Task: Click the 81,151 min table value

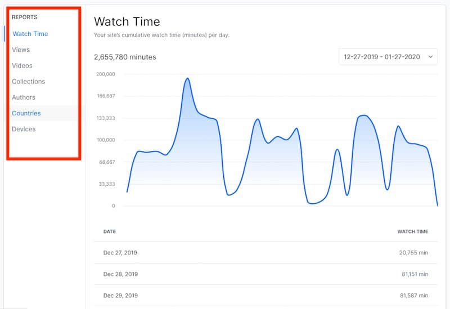Action: click(413, 274)
